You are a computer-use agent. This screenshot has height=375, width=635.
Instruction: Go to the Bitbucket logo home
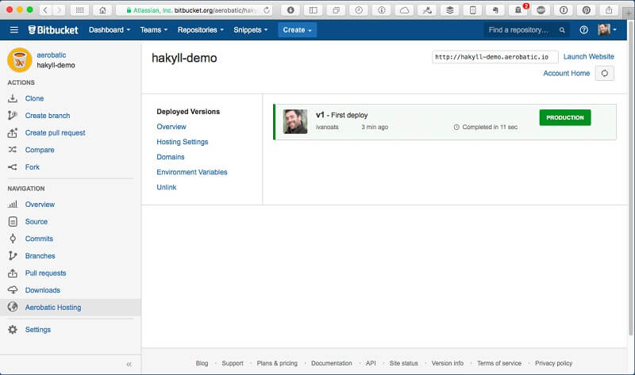pyautogui.click(x=53, y=30)
